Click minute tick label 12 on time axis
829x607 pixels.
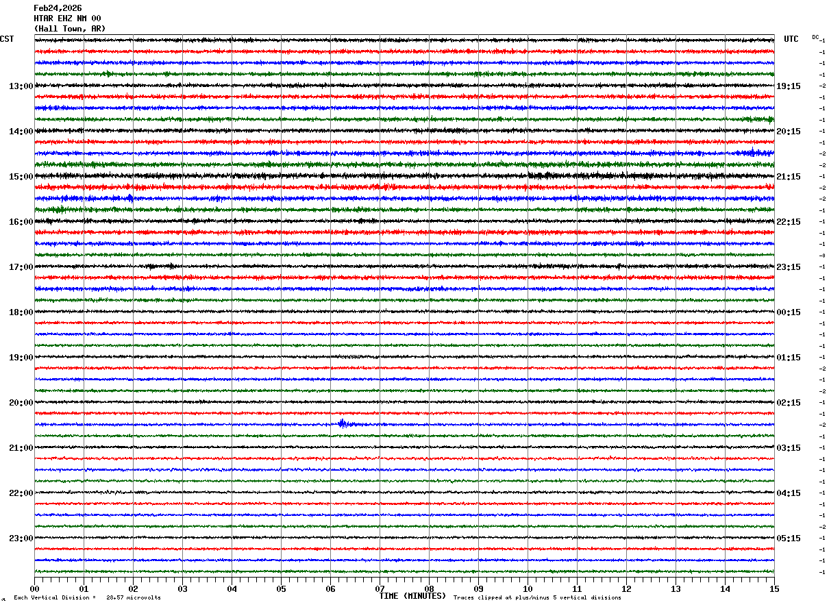pos(626,589)
